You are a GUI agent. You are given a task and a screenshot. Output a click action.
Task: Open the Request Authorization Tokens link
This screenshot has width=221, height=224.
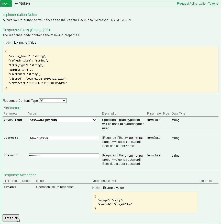tap(197, 4)
